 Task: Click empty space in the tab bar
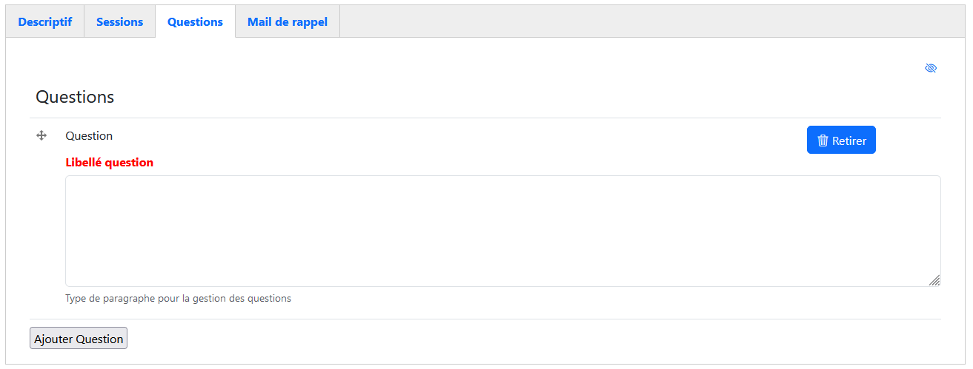(x=652, y=21)
